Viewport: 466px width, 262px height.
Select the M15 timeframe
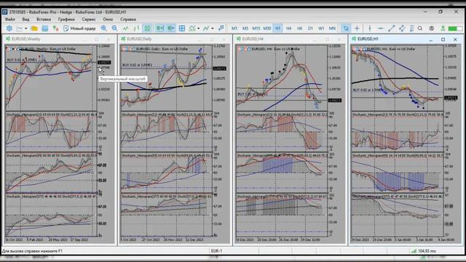click(256, 28)
